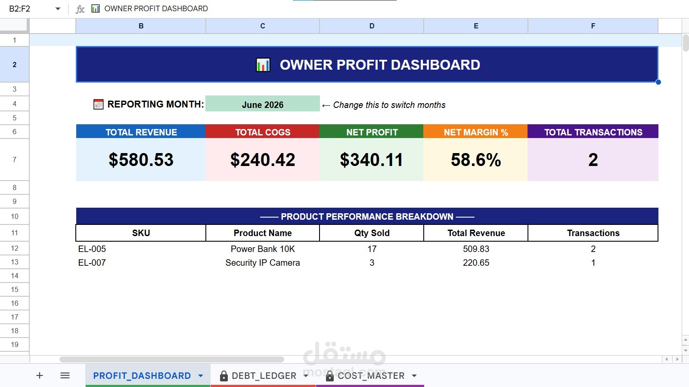Click the horizontal scrollbar thumb
Screen dimensions: 689x387
(172, 359)
